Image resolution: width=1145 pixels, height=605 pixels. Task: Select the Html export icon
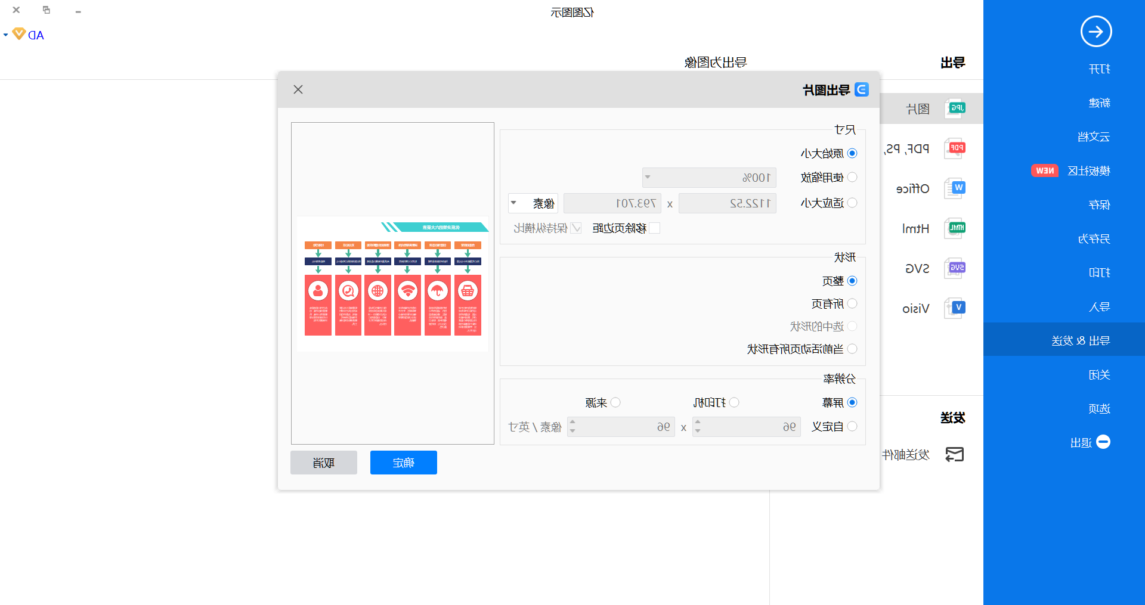click(955, 228)
